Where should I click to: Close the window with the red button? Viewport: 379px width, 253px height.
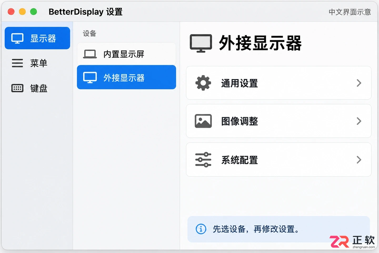pos(11,12)
